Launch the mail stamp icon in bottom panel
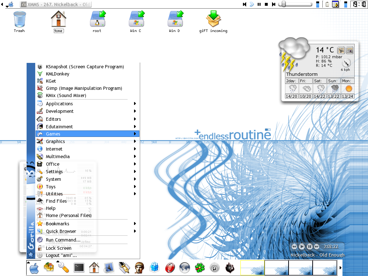The width and height of the screenshot is (368, 276). [x=109, y=267]
